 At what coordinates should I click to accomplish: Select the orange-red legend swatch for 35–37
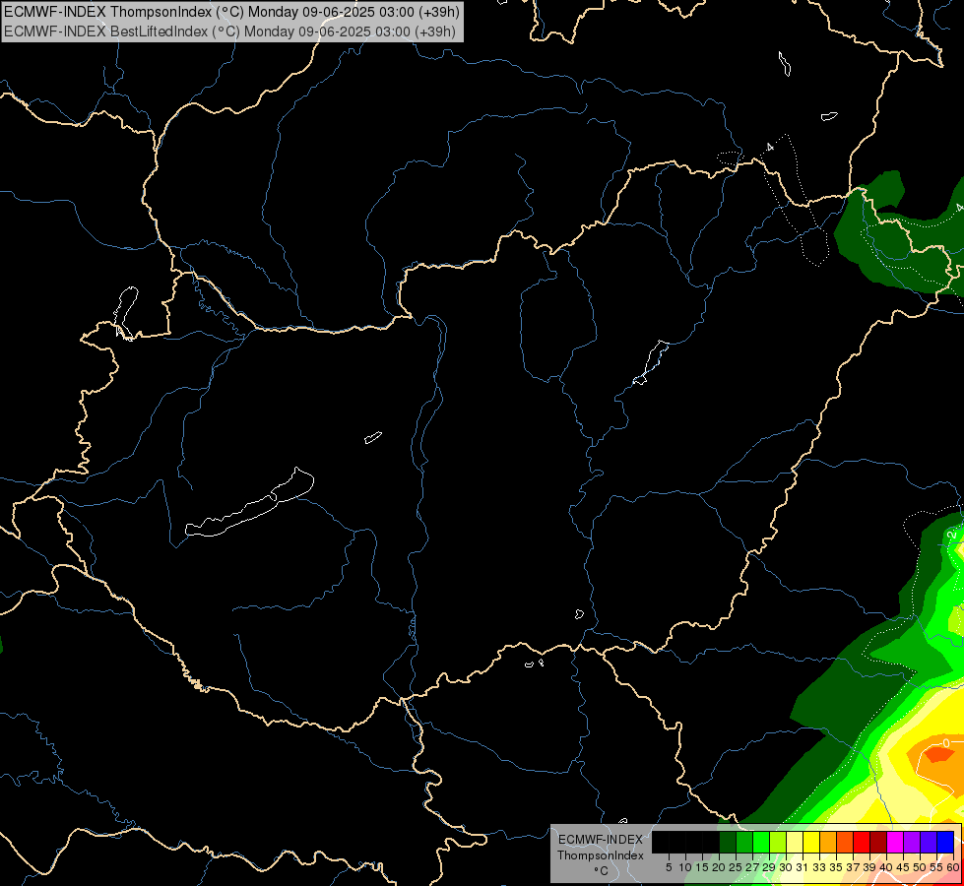pos(845,843)
